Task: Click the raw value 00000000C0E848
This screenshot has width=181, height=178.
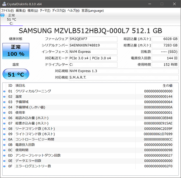Action: (x=158, y=118)
